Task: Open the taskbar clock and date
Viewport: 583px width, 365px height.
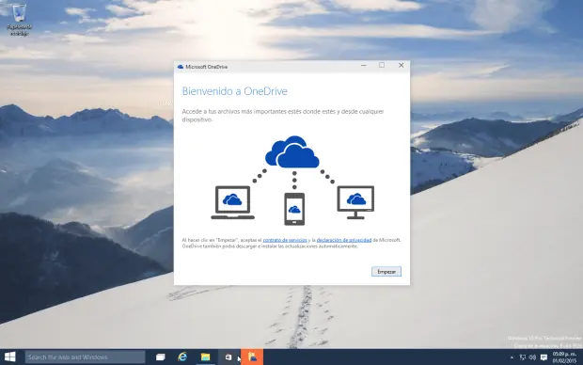Action: coord(564,357)
